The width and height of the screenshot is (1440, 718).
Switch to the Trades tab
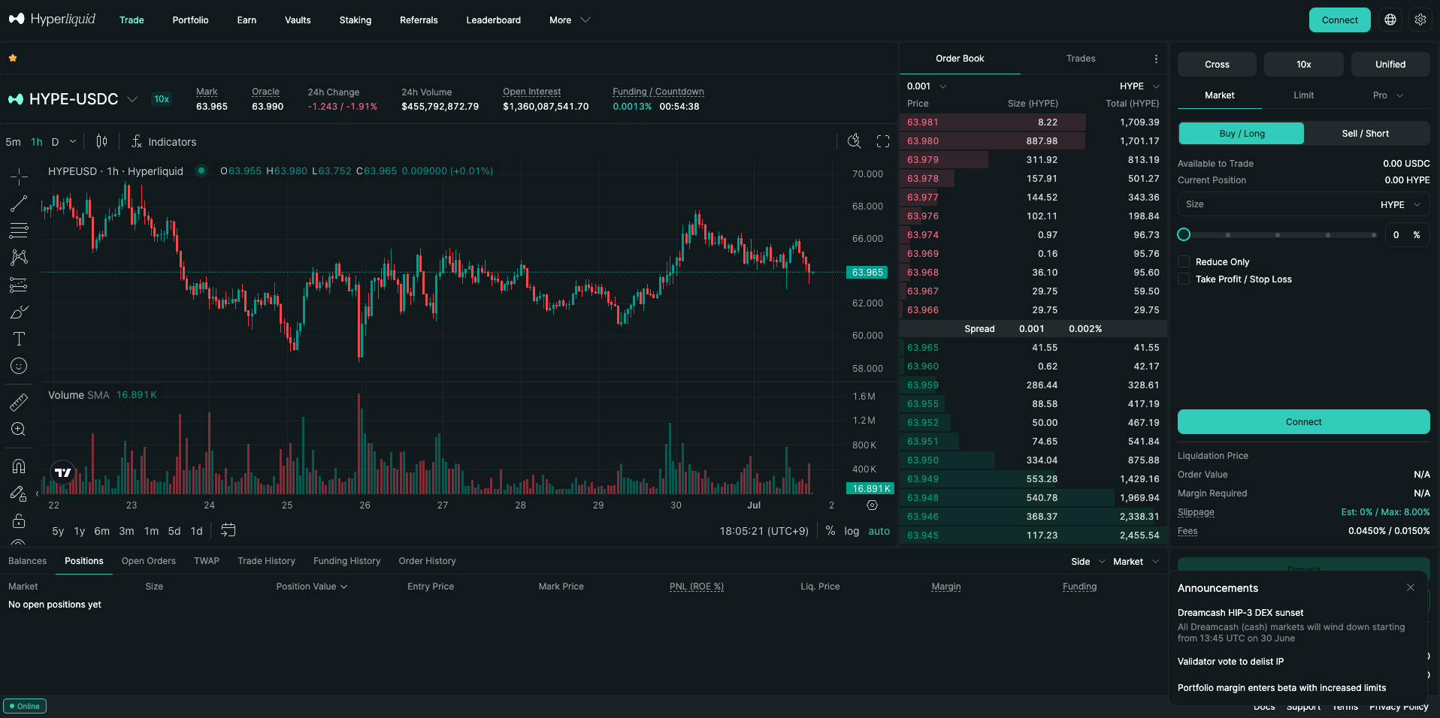tap(1081, 59)
